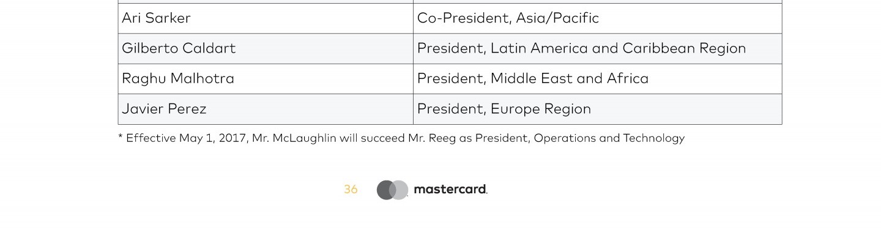This screenshot has height=230, width=881.
Task: Click the date May 1, 2017 in footnote
Action: point(213,138)
